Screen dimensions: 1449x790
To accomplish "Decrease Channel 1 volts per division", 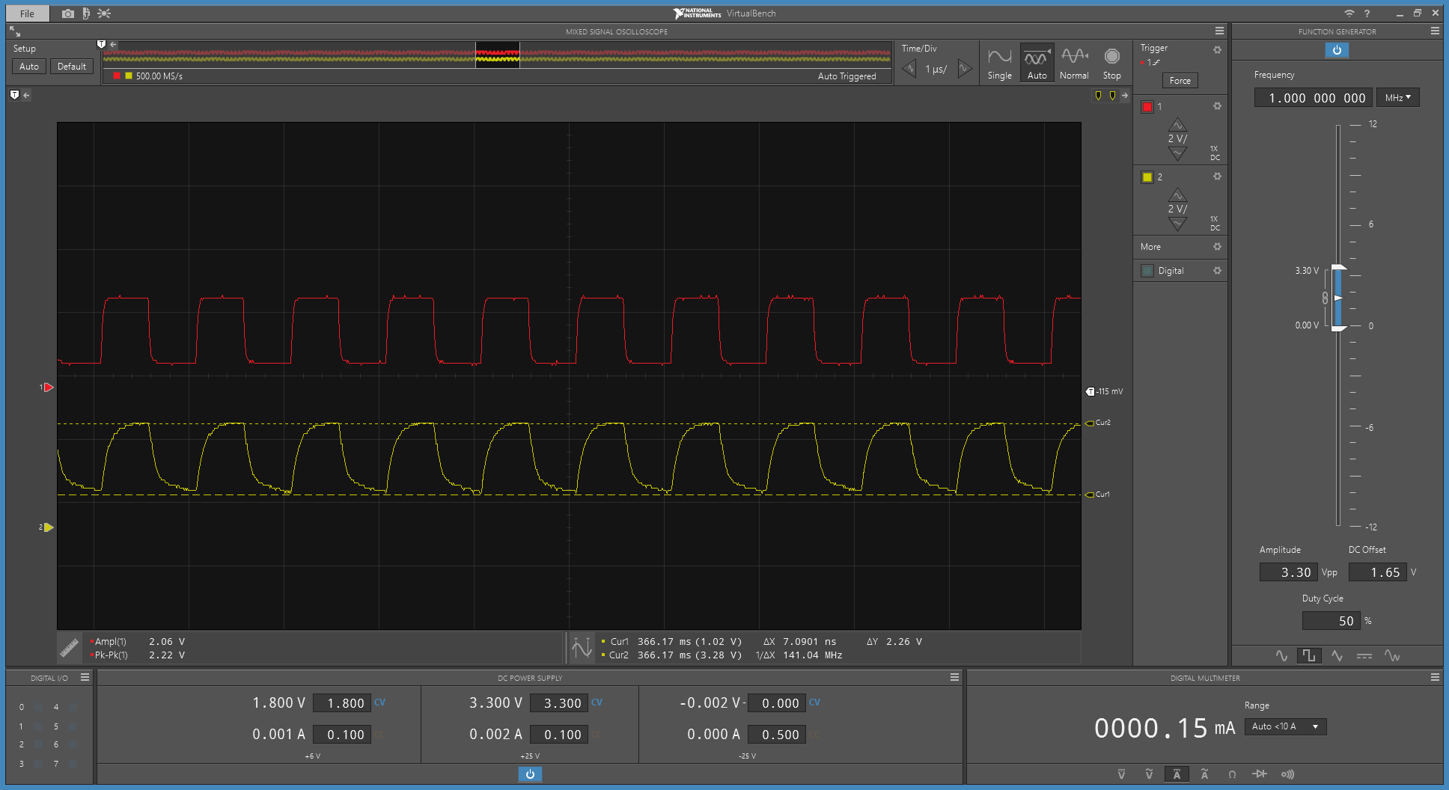I will 1177,153.
